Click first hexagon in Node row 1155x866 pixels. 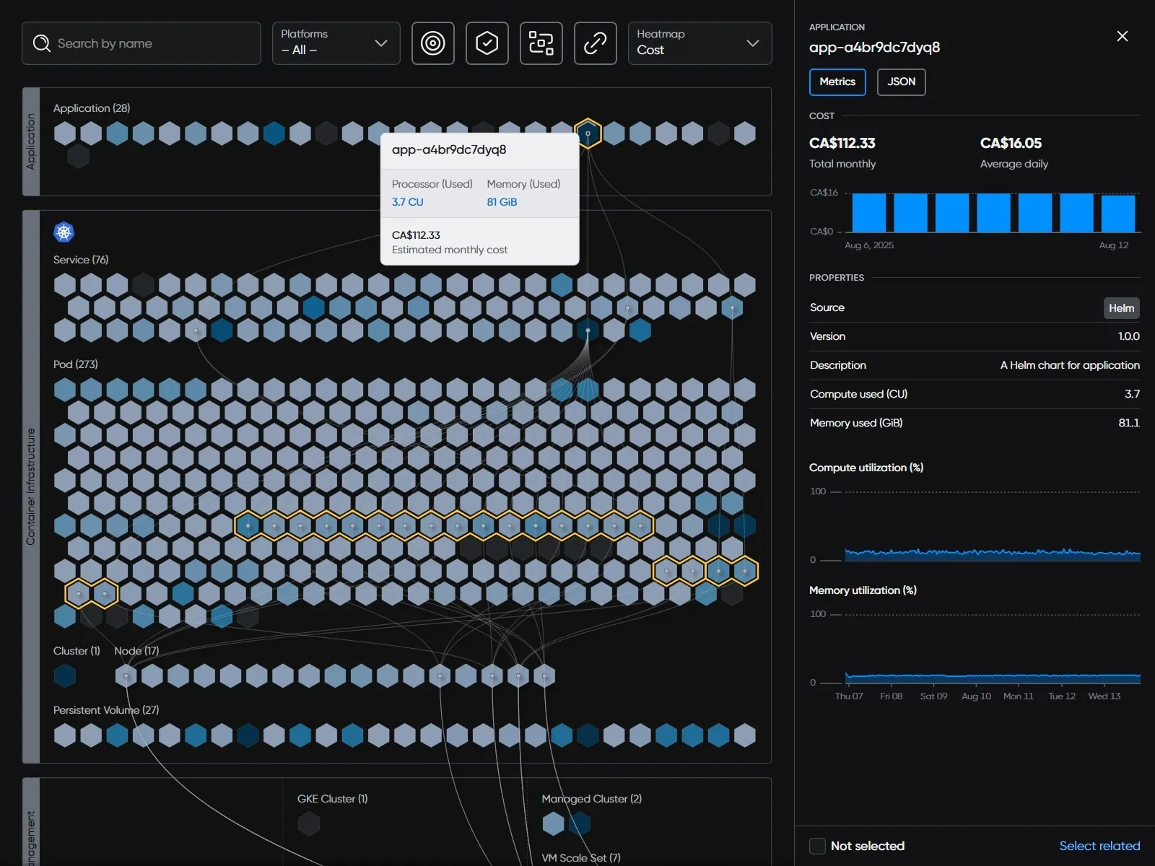pyautogui.click(x=126, y=676)
